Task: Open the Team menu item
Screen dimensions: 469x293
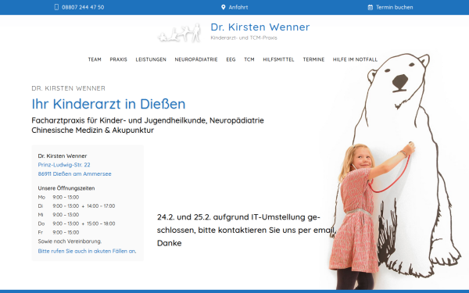Action: coord(95,59)
